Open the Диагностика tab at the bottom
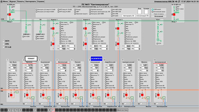This screenshot has width=199, height=112. [x=122, y=110]
